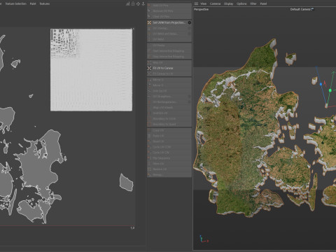The image size is (336, 252).
Task: Open the viewport Panel menu
Action: click(263, 3)
